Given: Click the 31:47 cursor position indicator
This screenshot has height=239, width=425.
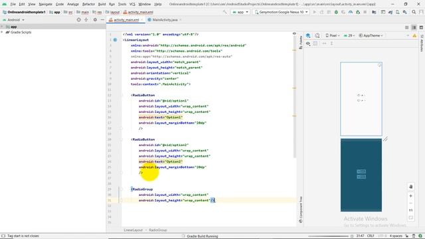Looking at the screenshot, I should tap(360, 236).
